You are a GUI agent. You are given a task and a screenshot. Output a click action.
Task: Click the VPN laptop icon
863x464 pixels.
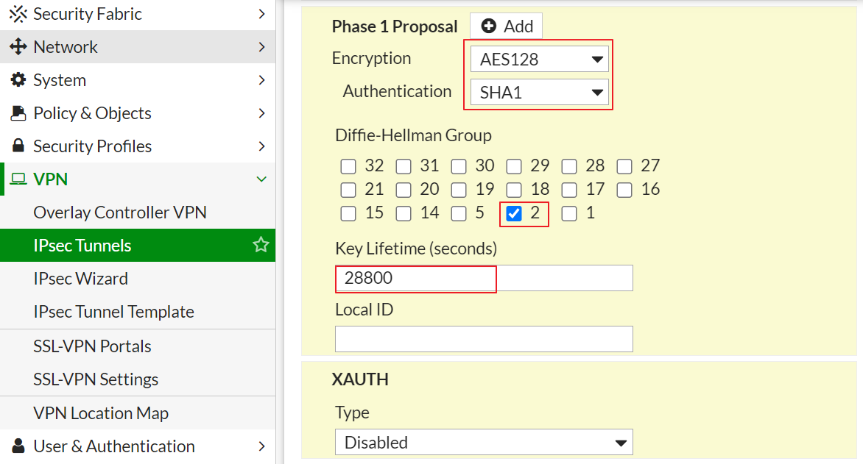[x=18, y=179]
